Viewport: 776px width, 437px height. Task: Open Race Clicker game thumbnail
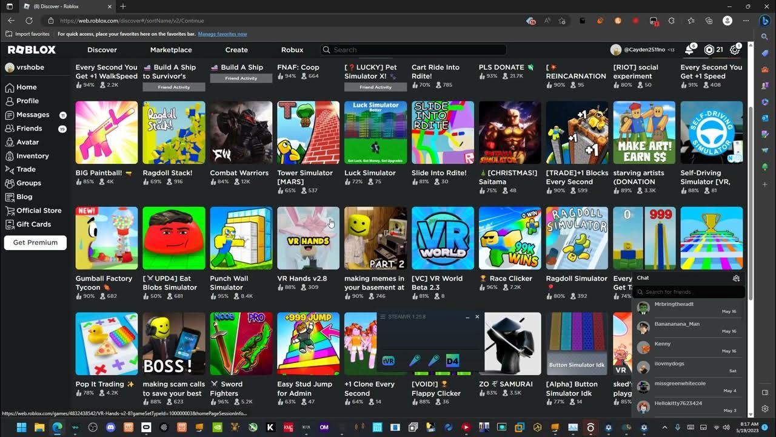click(x=510, y=238)
